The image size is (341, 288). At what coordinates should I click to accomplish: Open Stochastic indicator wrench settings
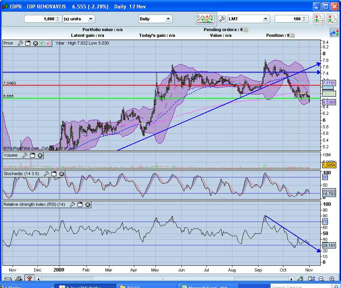46,174
